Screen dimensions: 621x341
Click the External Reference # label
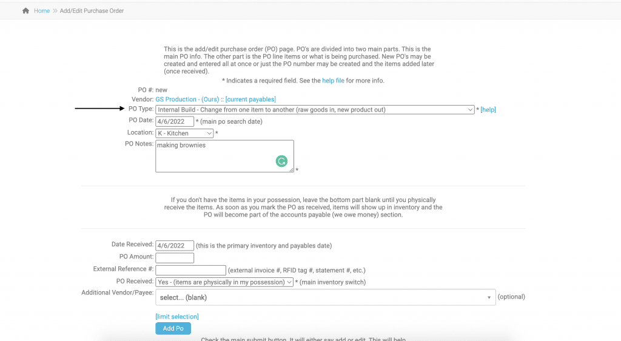(x=123, y=269)
